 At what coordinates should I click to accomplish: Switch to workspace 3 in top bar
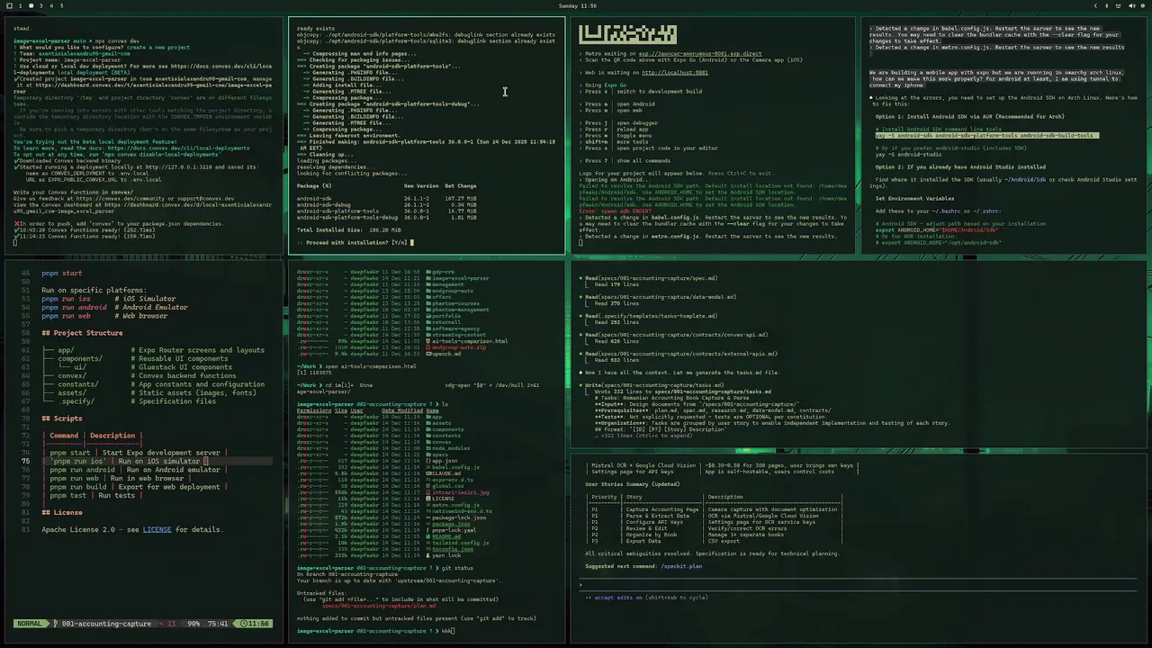pos(40,5)
